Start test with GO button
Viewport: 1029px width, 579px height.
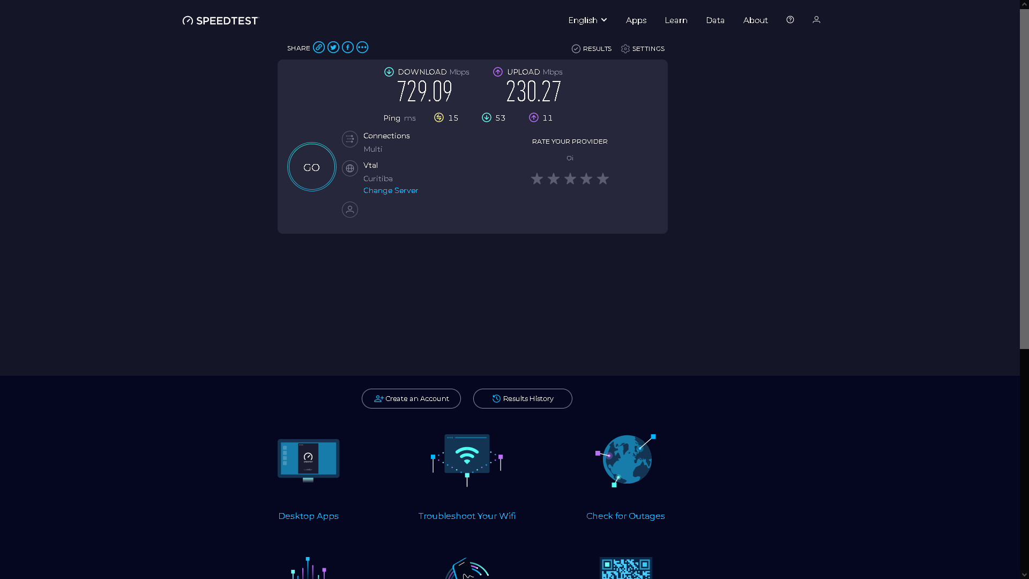[312, 167]
